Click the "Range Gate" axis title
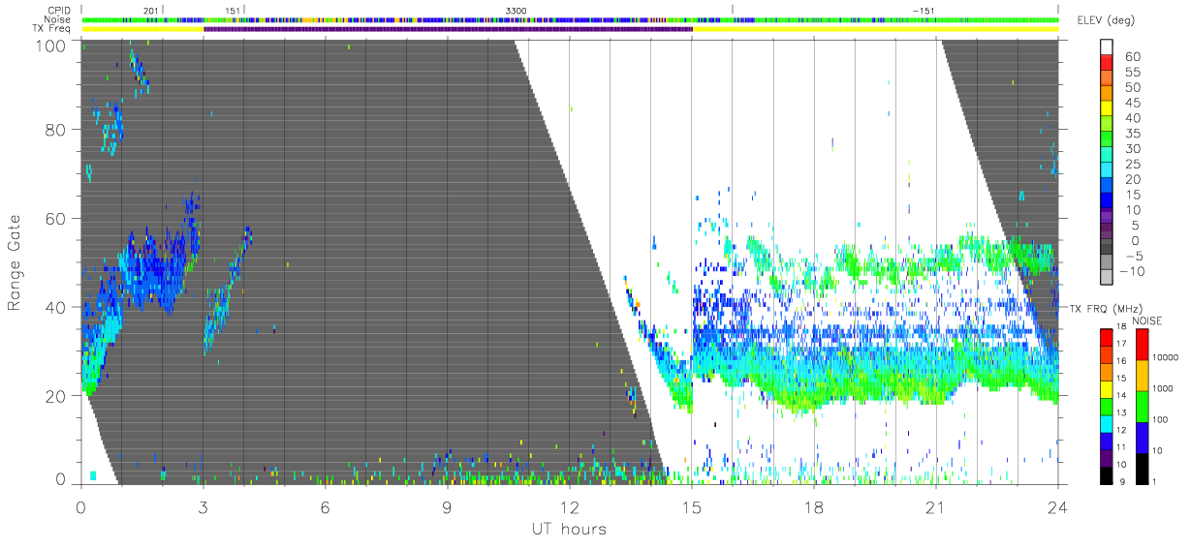This screenshot has height=549, width=1190. (x=15, y=261)
